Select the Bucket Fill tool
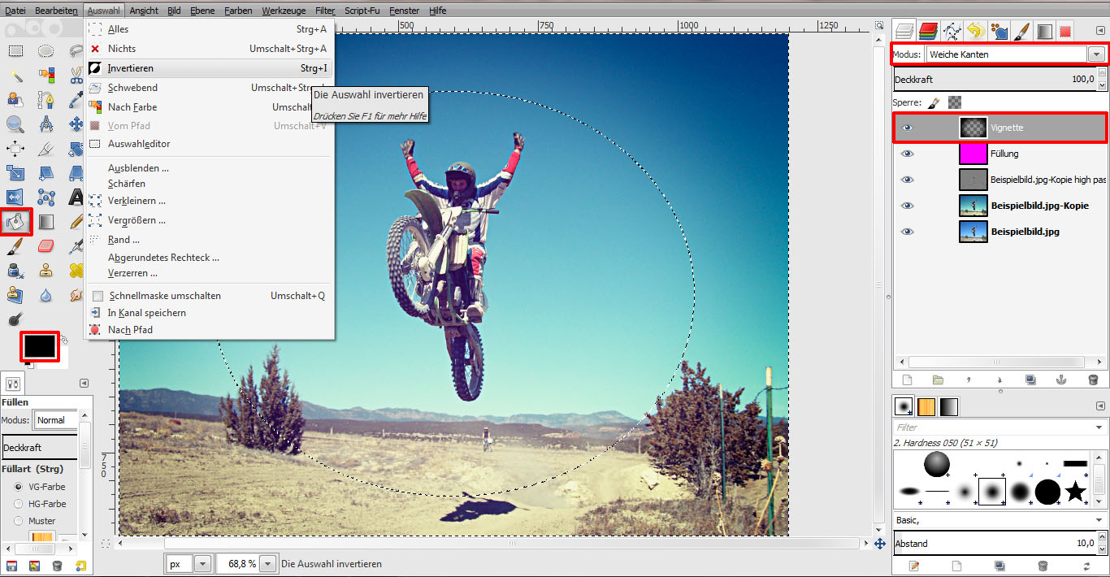Image resolution: width=1110 pixels, height=577 pixels. pos(15,222)
